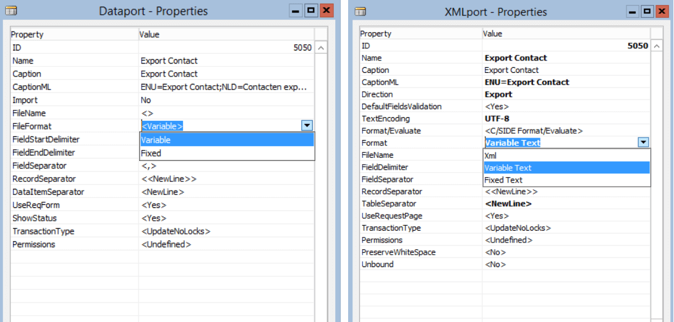Select the XMLport FieldSeparator property label
The image size is (674, 322).
pos(387,180)
